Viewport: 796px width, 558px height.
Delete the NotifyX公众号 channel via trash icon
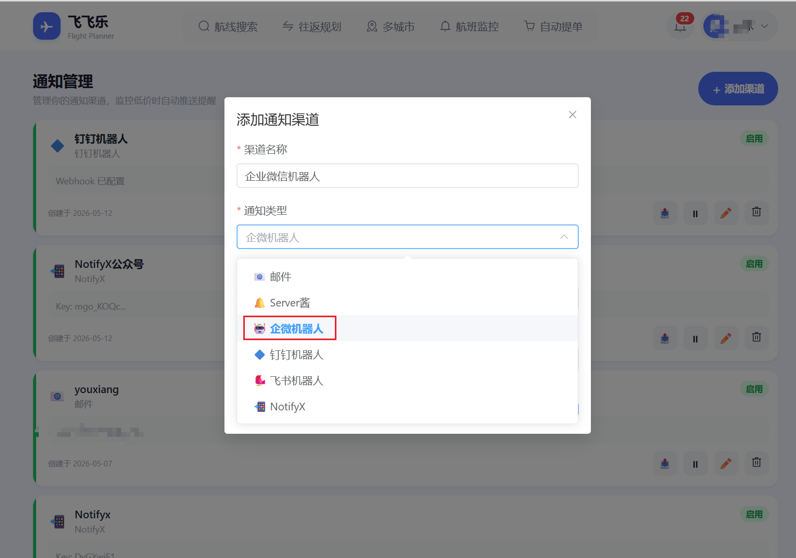[x=756, y=338]
